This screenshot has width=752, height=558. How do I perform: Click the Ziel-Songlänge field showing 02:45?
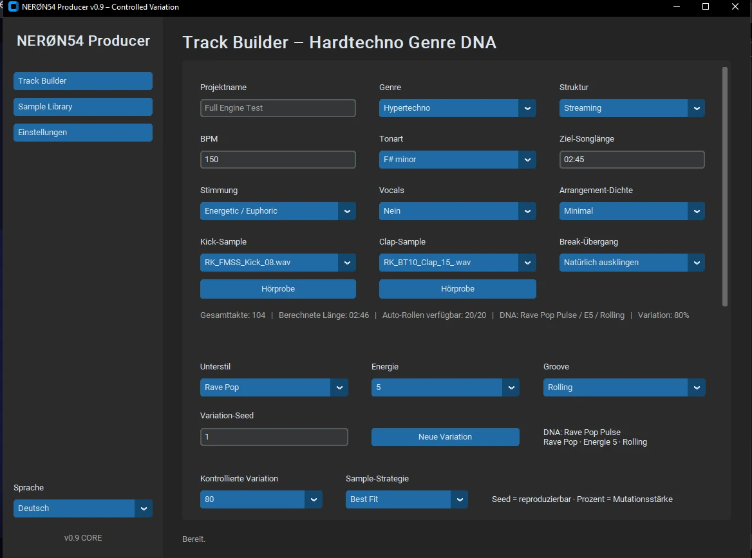click(x=632, y=160)
